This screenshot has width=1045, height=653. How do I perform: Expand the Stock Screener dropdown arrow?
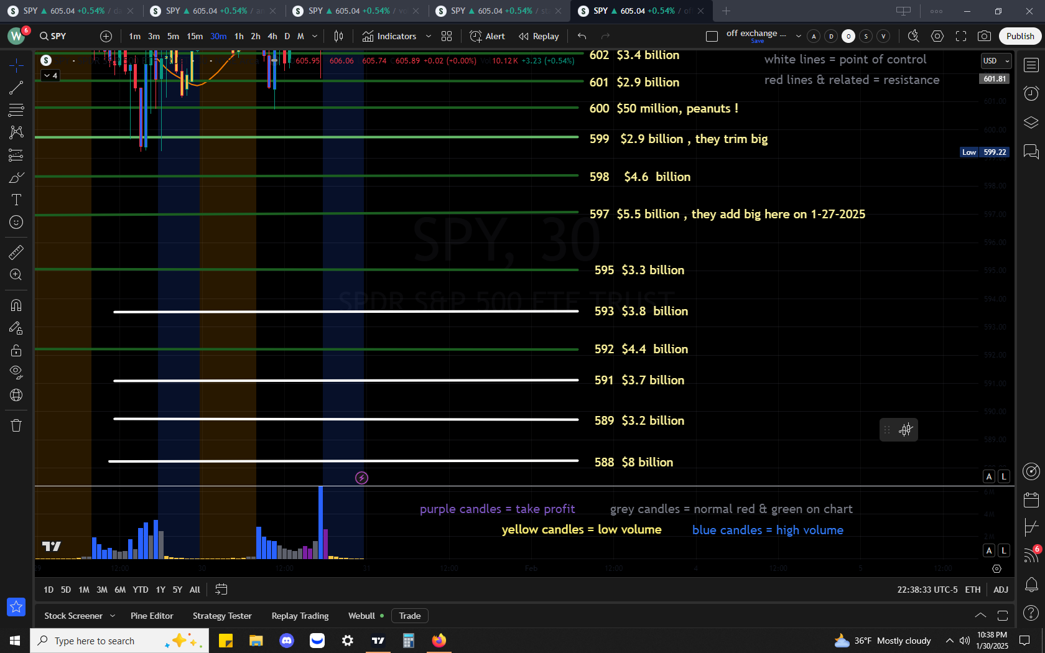113,616
